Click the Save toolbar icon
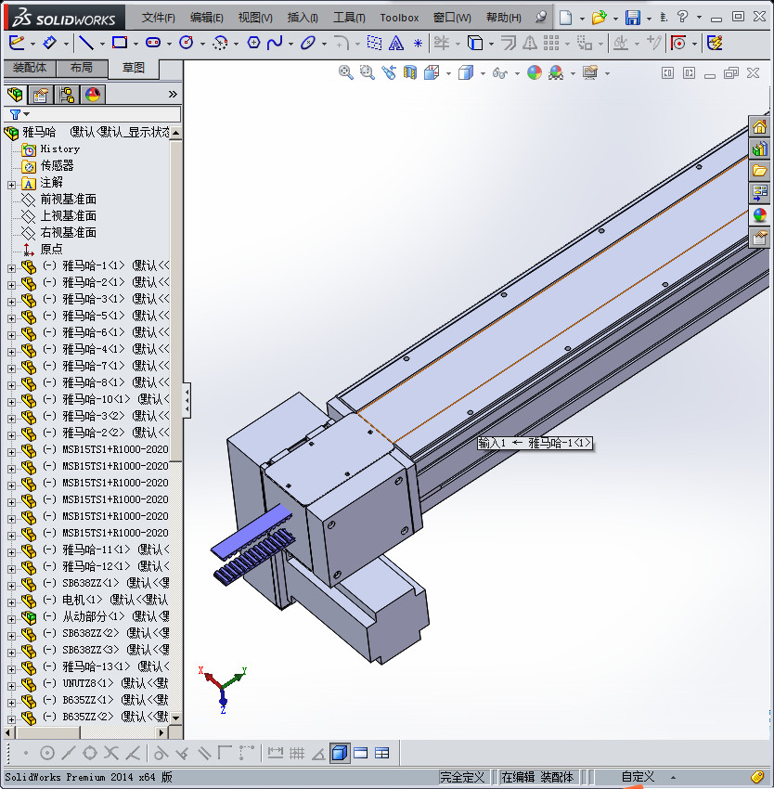 633,18
